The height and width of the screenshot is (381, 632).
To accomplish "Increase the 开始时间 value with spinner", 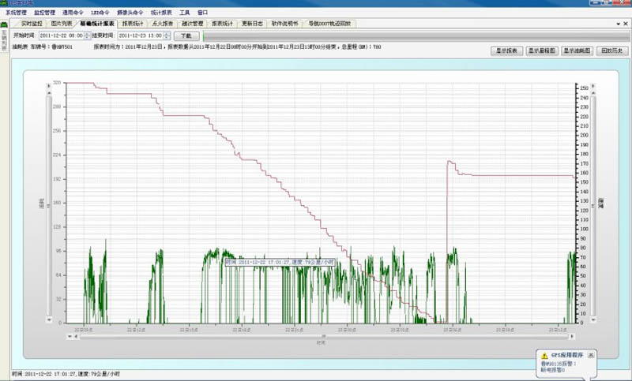I will coord(87,34).
